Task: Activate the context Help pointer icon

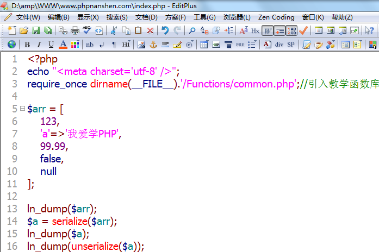Action: (x=369, y=30)
